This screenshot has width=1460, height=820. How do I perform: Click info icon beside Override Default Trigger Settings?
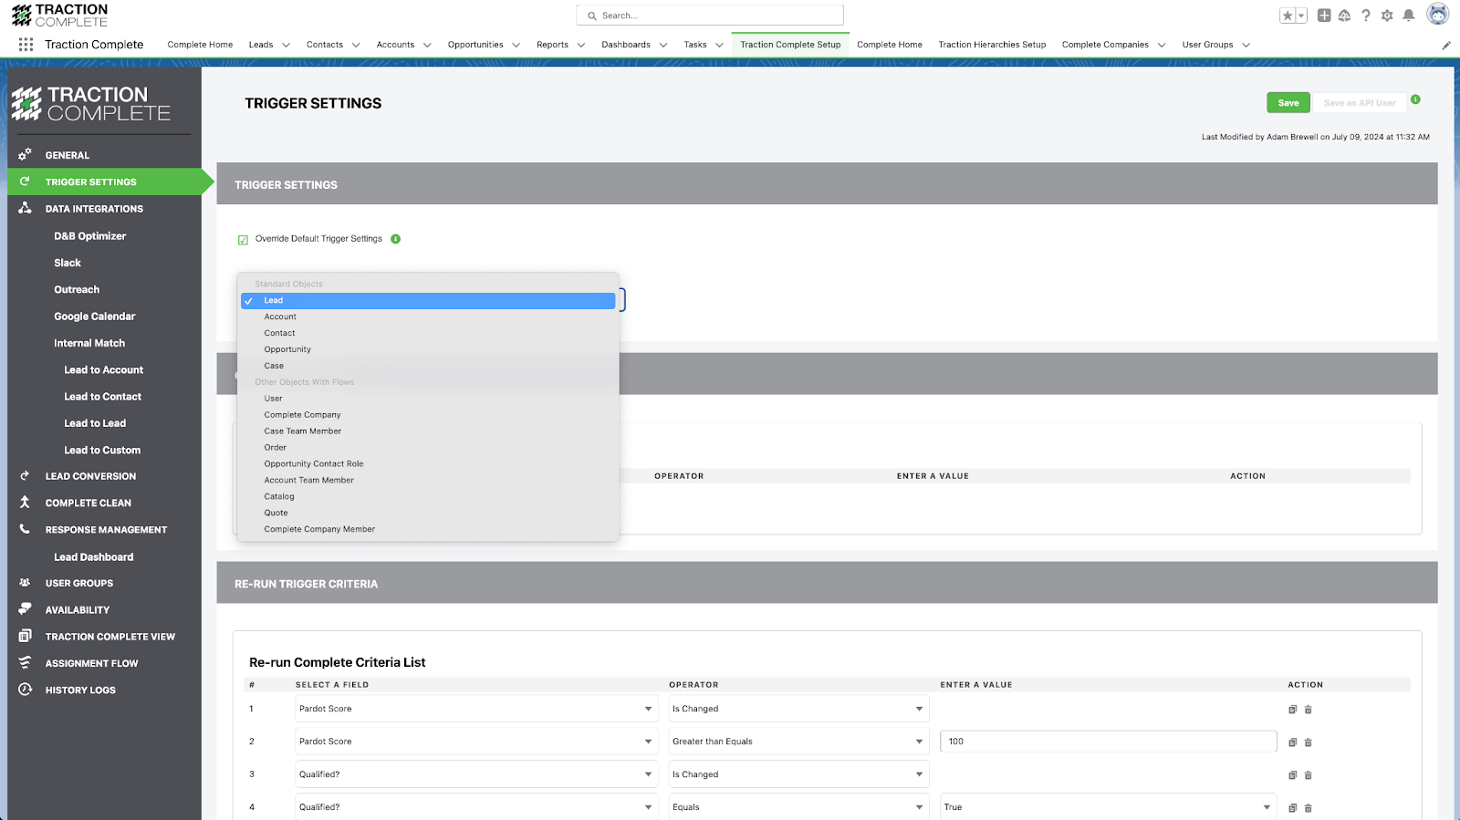[x=396, y=239]
